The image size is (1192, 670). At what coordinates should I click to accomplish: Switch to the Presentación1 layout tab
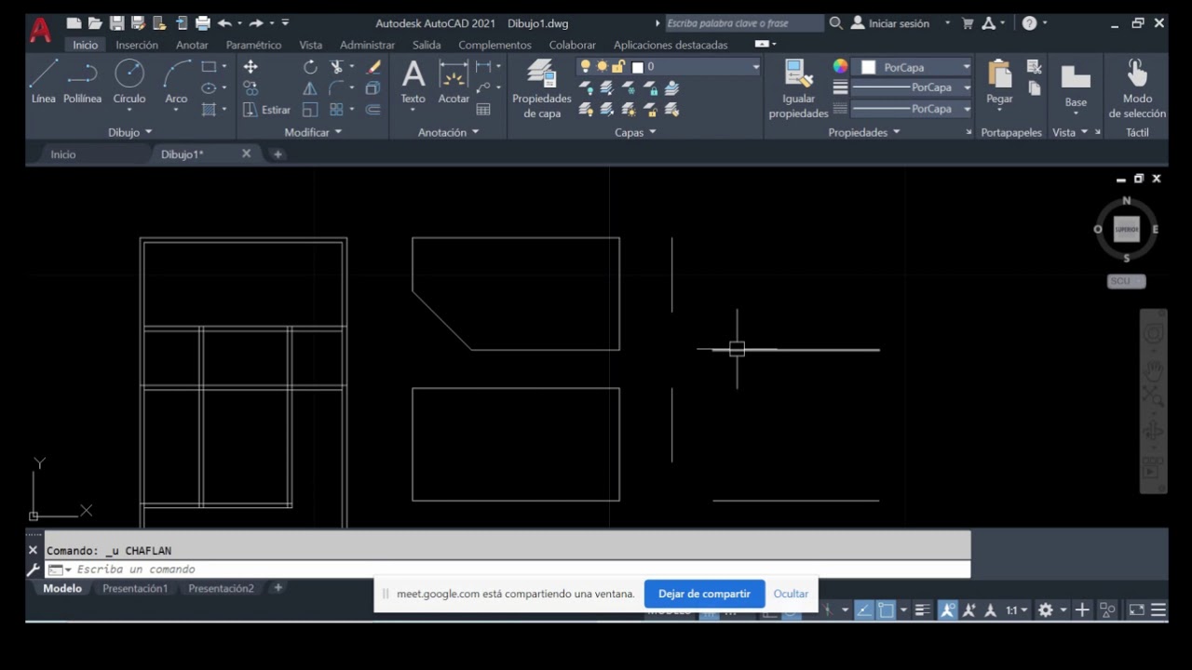click(135, 588)
